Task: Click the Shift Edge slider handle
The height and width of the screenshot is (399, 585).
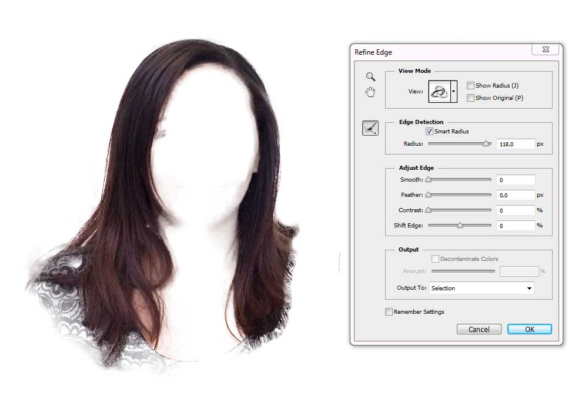Action: 460,225
